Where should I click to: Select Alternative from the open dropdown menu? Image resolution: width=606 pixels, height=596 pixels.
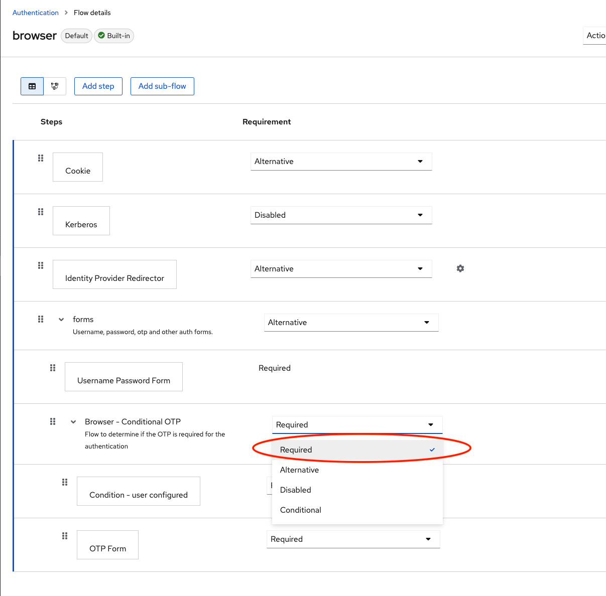click(x=300, y=470)
